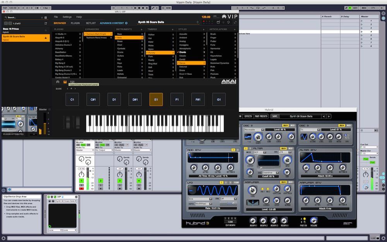
Task: Click the VIP logo in the plugin header
Action: pyautogui.click(x=231, y=17)
